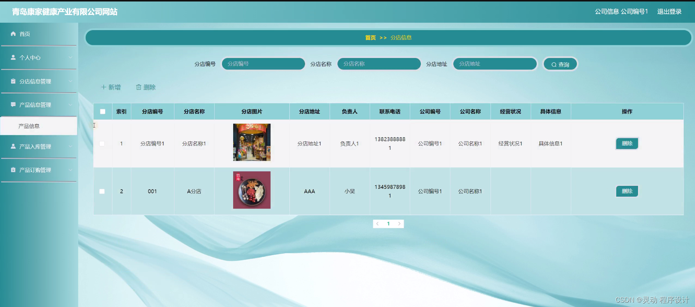Viewport: 695px width, 307px height.
Task: Click phone number 13823888881 cell
Action: click(x=390, y=143)
